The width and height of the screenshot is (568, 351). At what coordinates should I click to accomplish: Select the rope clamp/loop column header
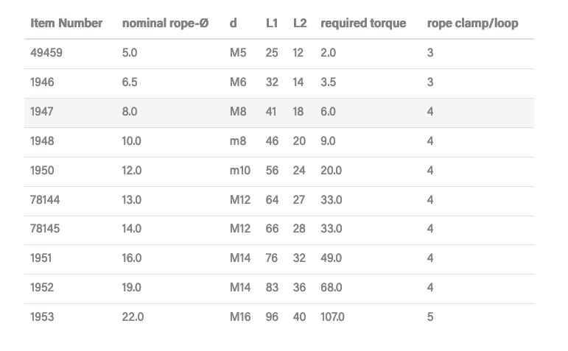pyautogui.click(x=473, y=23)
